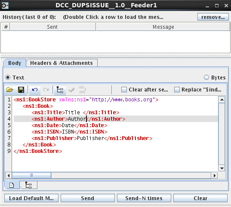Enable the Replace "$ind..." checkbox
The width and height of the screenshot is (231, 207).
(177, 89)
